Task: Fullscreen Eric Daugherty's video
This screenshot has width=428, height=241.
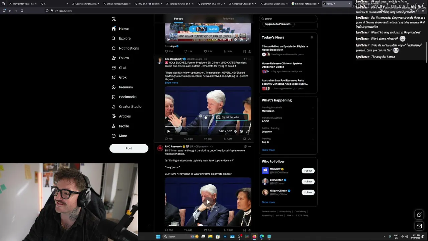Action: point(247,131)
